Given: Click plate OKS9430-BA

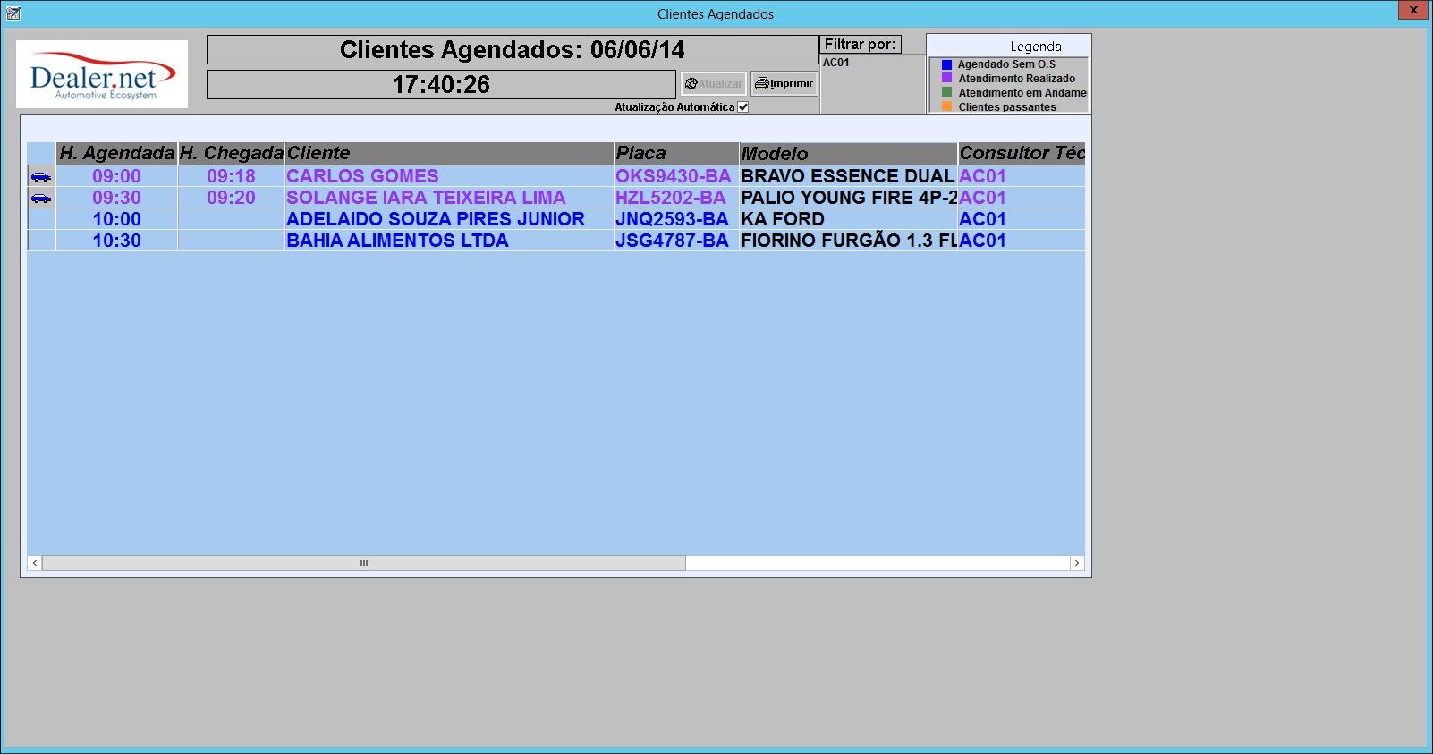Looking at the screenshot, I should (674, 176).
